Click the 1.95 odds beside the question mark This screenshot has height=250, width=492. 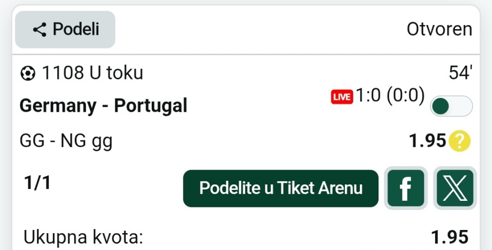click(427, 140)
